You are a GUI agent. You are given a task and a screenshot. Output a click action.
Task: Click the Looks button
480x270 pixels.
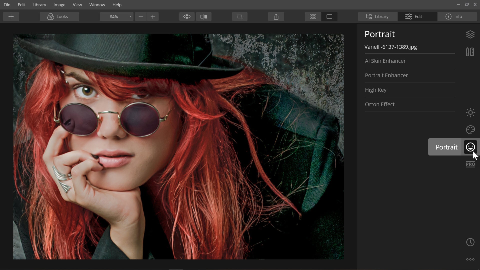[x=59, y=16]
